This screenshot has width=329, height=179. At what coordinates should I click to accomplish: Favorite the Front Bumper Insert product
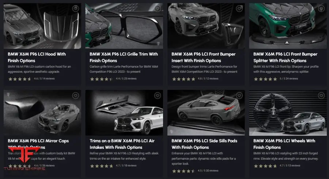click(x=239, y=9)
